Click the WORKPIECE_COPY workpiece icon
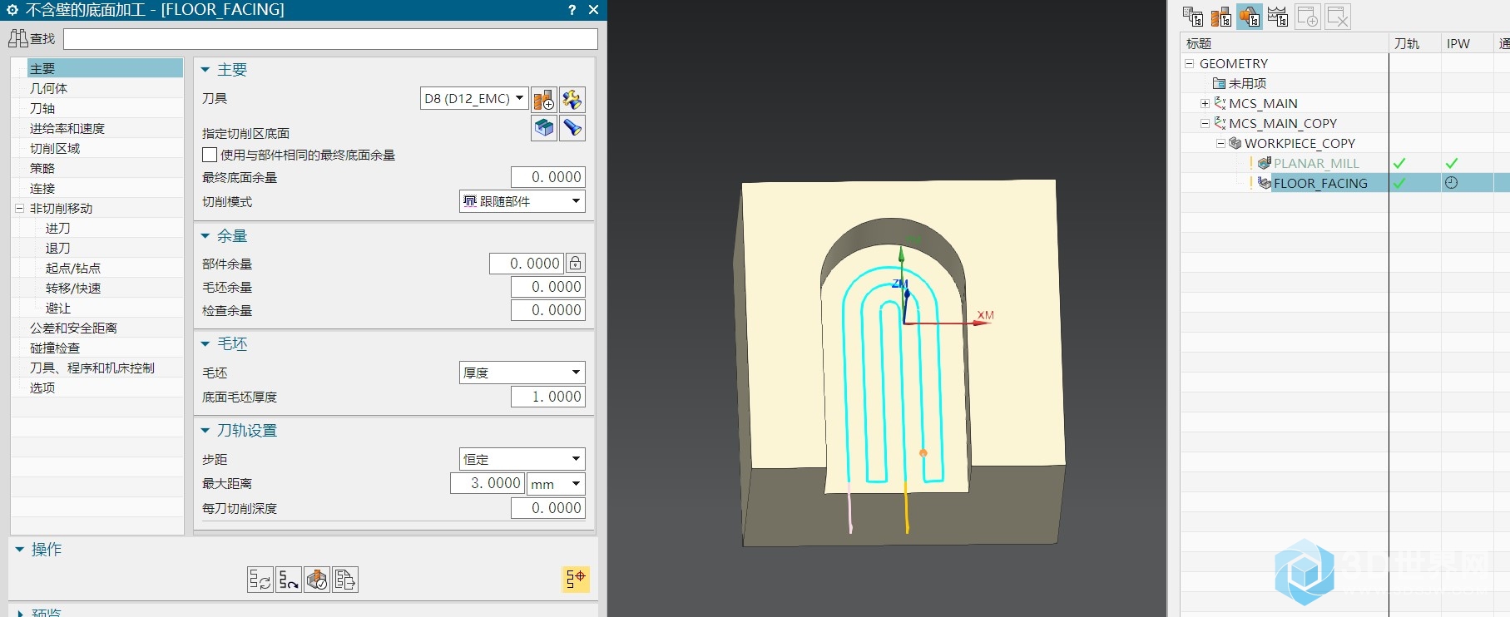Viewport: 1510px width, 617px height. tap(1235, 143)
